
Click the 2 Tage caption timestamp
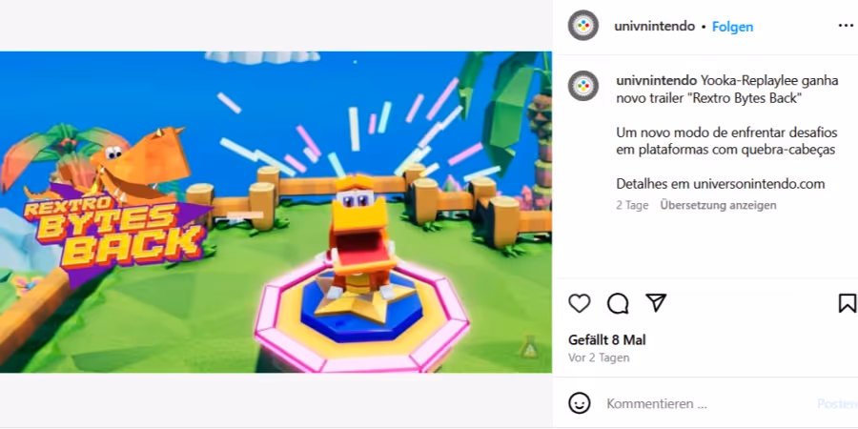coord(632,205)
